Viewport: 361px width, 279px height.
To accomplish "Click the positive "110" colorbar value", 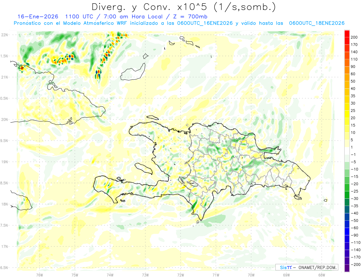I will tap(355, 59).
